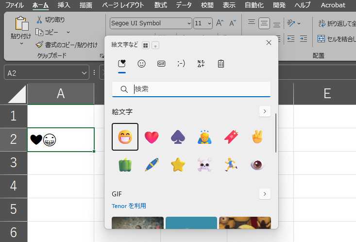Open clipboard history in emoji panel
Image resolution: width=356 pixels, height=242 pixels.
(220, 64)
